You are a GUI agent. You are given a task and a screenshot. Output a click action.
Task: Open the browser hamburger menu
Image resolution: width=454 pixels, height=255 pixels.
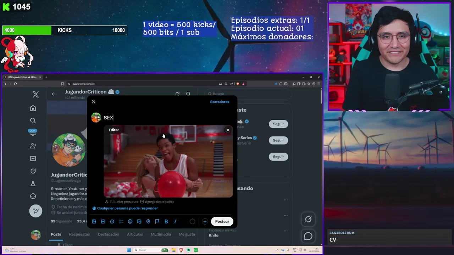tap(319, 84)
